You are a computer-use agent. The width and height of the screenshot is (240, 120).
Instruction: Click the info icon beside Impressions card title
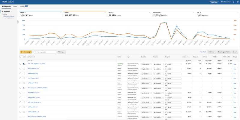161,12
